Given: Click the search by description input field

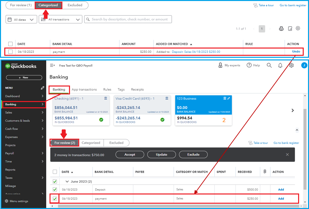Looking at the screenshot, I should [128, 19].
